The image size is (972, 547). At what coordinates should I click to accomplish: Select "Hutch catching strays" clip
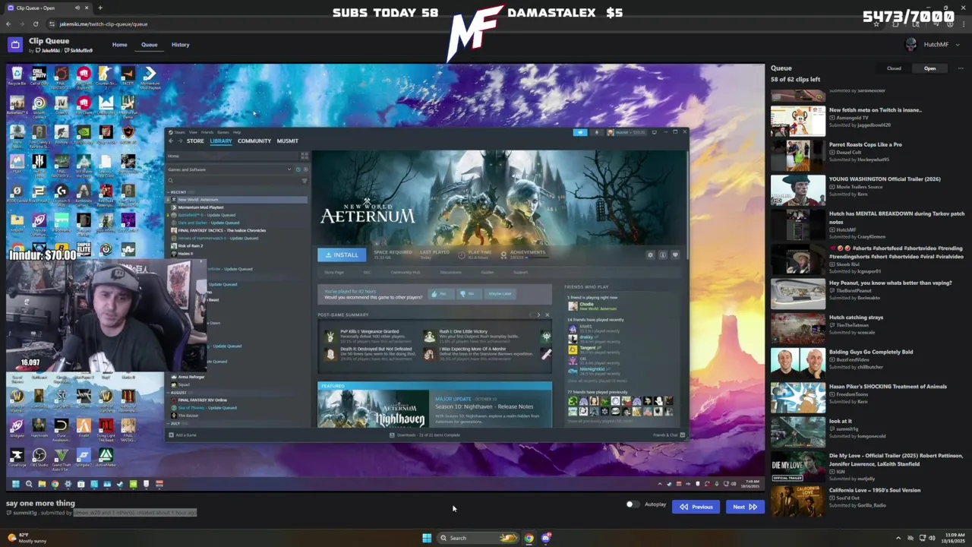(x=856, y=318)
